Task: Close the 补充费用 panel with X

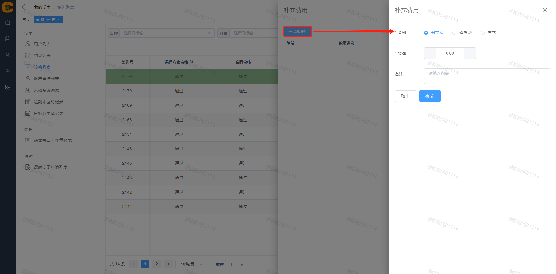Action: click(545, 10)
